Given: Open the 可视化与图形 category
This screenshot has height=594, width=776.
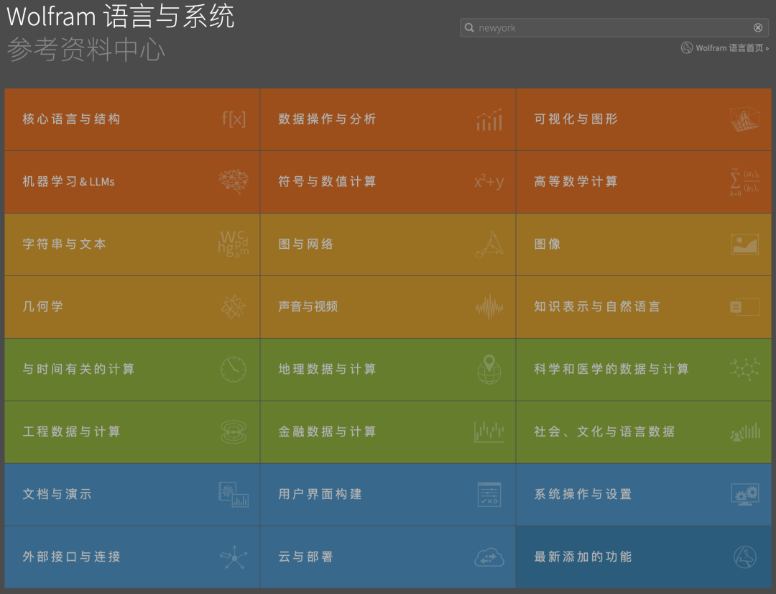Looking at the screenshot, I should [644, 119].
